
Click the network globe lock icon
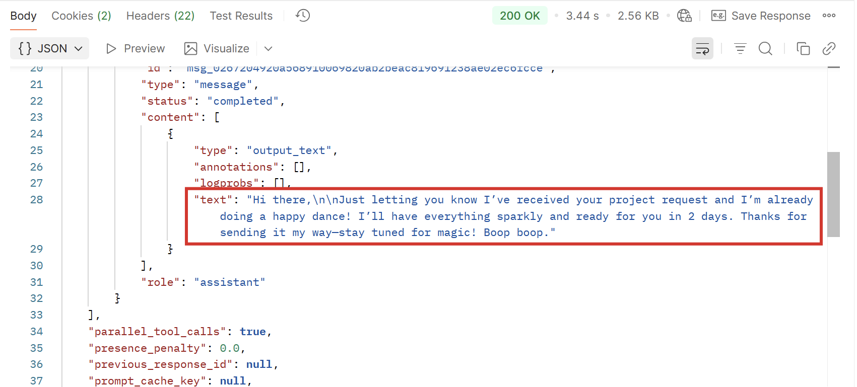[684, 16]
